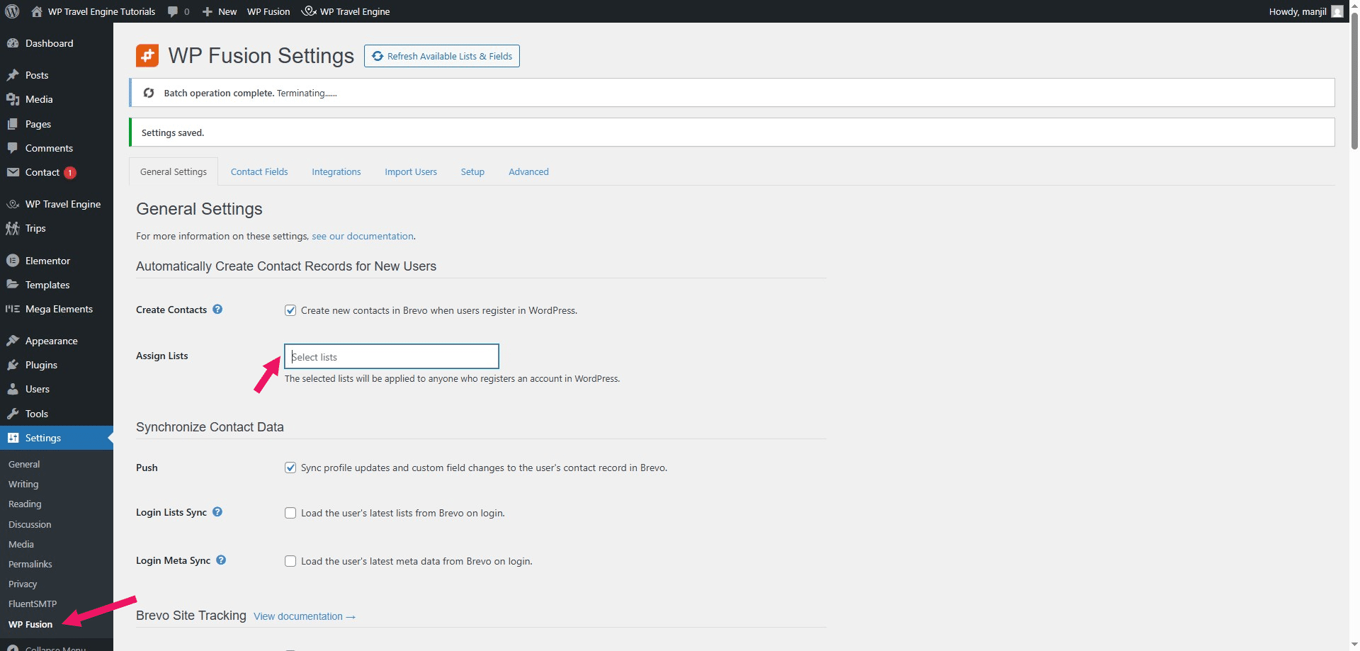The width and height of the screenshot is (1360, 651).
Task: Open the WordPress logo menu
Action: tap(11, 11)
